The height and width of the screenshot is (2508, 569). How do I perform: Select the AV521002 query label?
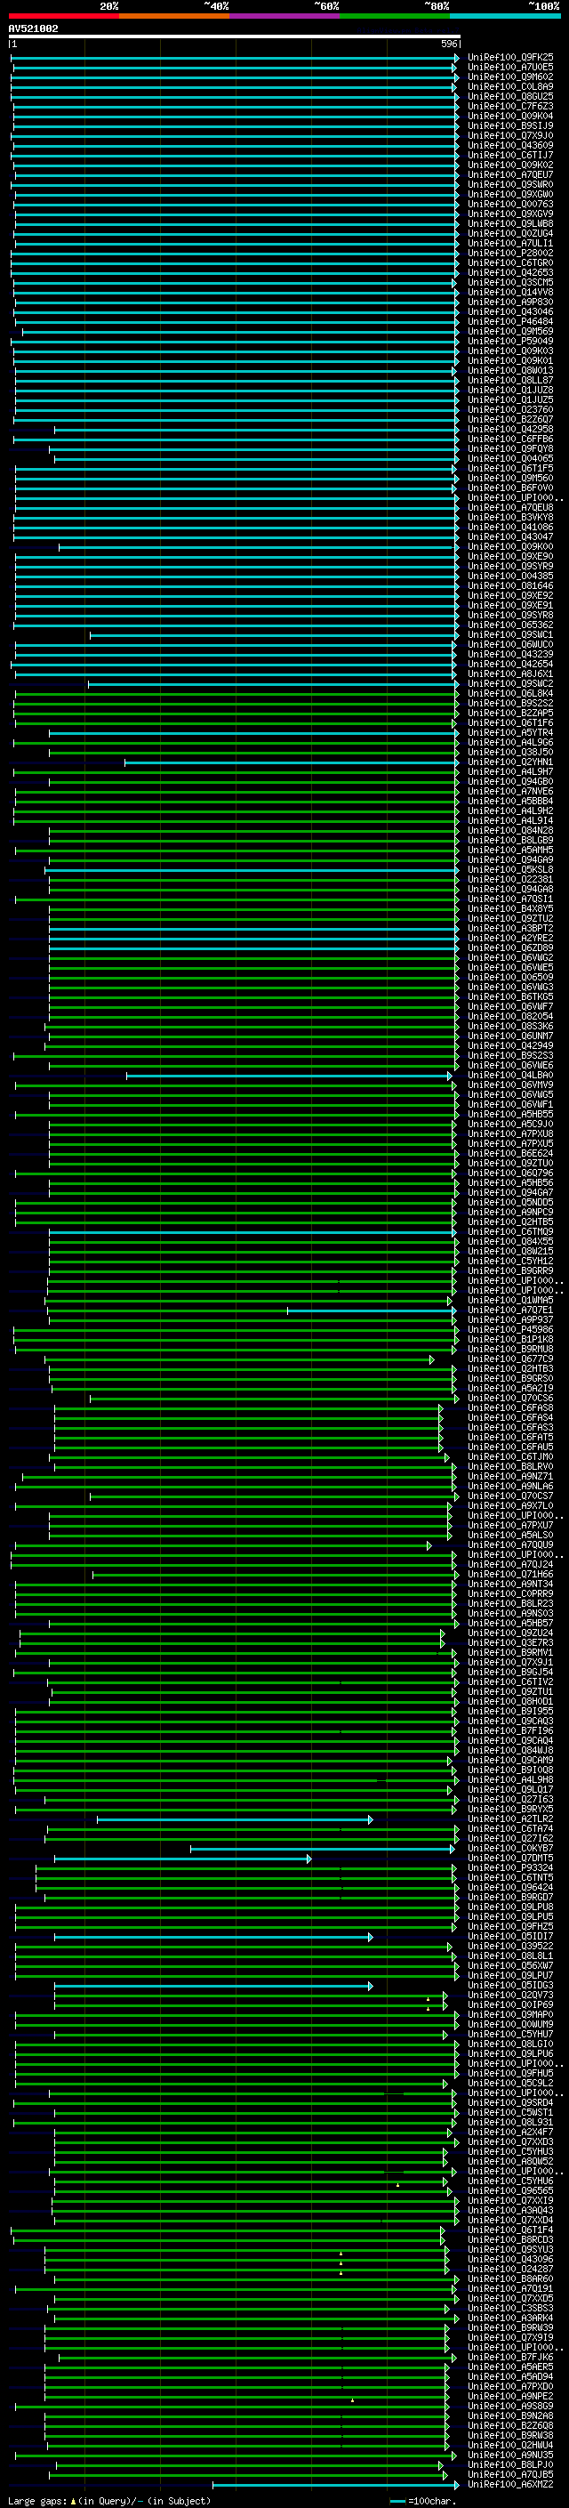pyautogui.click(x=33, y=29)
